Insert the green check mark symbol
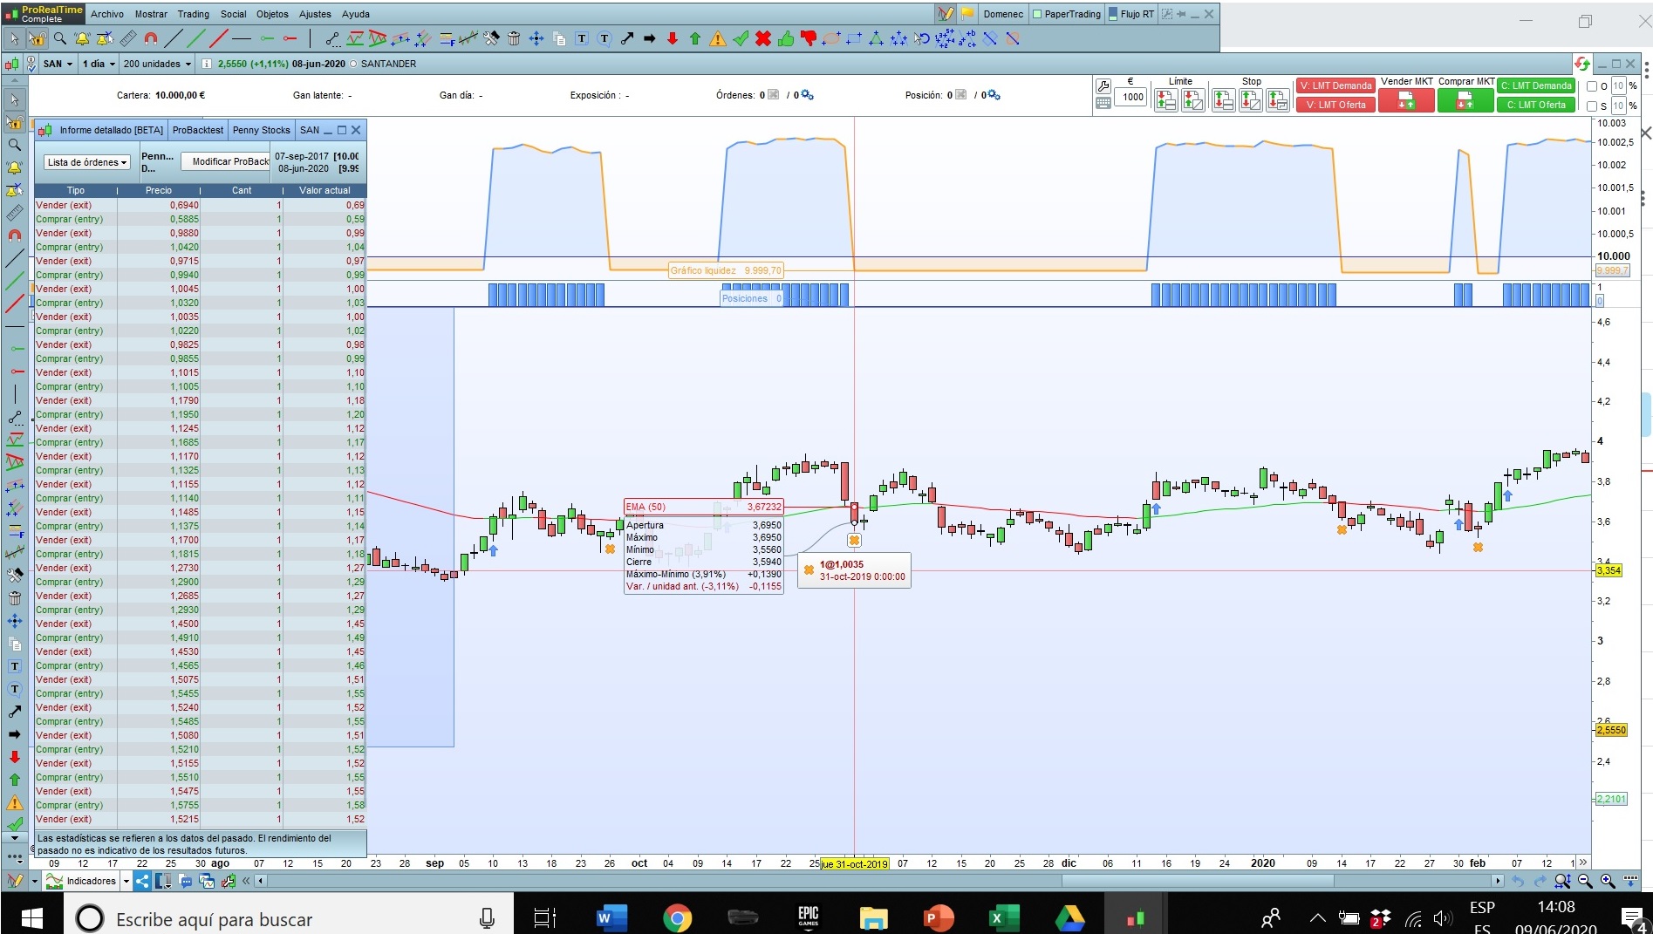 click(x=741, y=38)
